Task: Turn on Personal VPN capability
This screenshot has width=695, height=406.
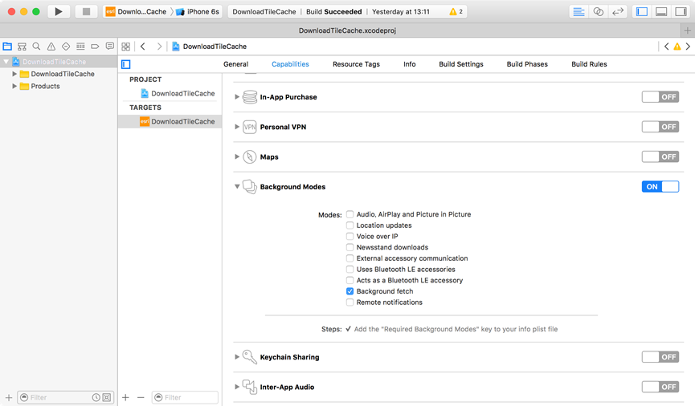Action: pos(660,127)
